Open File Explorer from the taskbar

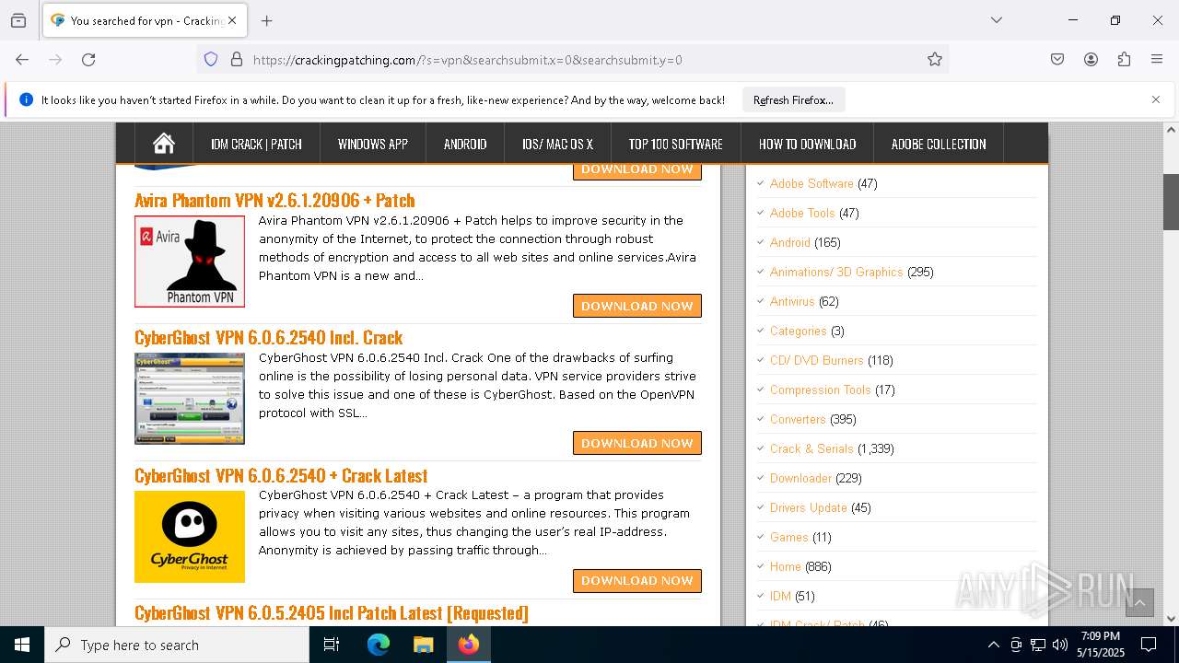423,645
